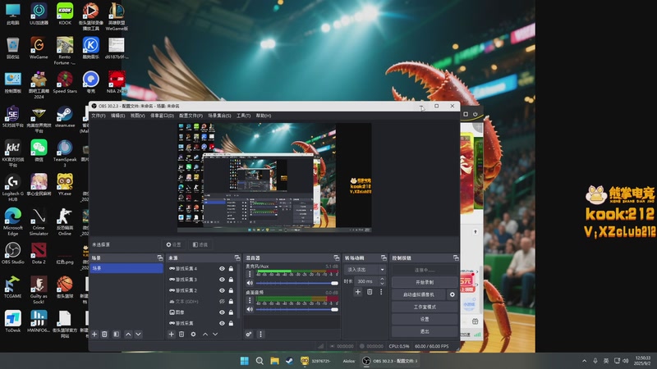Delete selected source with trash icon

point(181,335)
